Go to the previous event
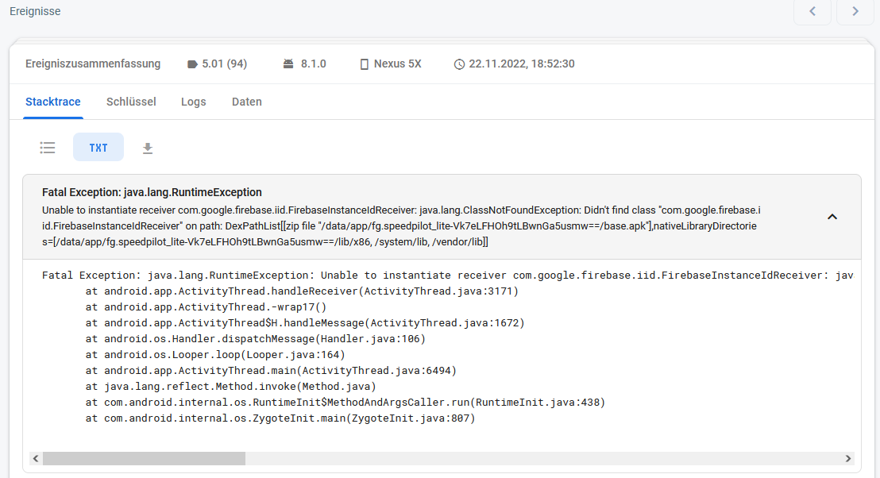This screenshot has width=880, height=478. [x=812, y=11]
